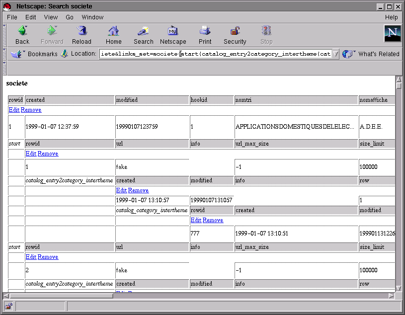405x315 pixels.
Task: Open the Search toolbar icon
Action: coord(143,31)
